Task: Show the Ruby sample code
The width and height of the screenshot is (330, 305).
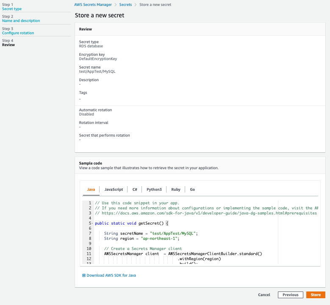Action: pos(176,190)
